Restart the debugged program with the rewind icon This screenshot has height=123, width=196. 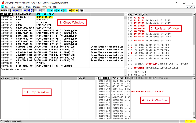(x=5, y=11)
